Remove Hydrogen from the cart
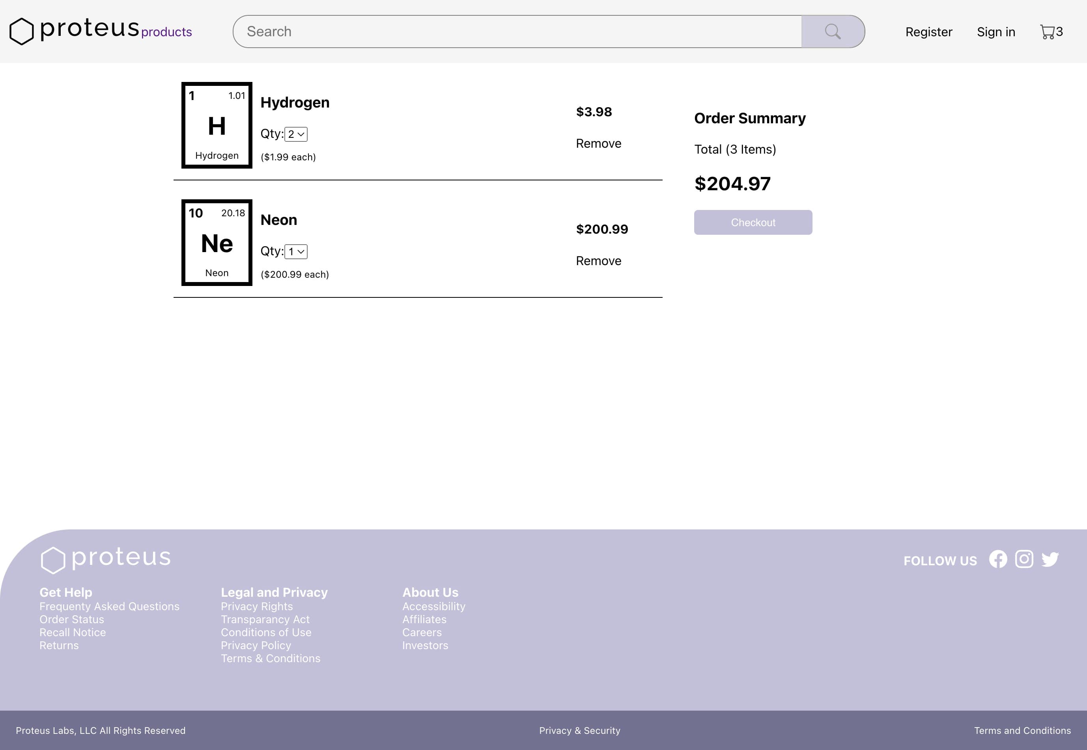 pyautogui.click(x=598, y=143)
